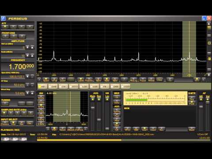The image size is (212, 159).
Task: Select the last ATT attenuator button
Action: tap(30, 27)
